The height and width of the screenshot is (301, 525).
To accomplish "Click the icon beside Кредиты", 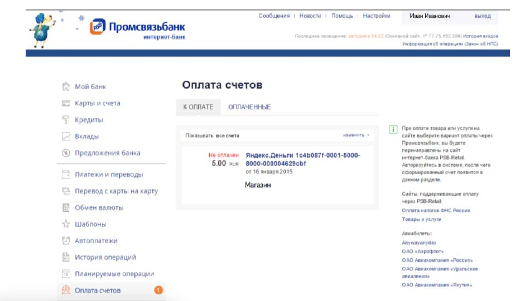I will point(66,120).
